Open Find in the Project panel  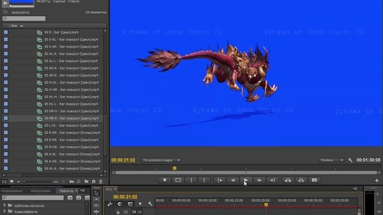pyautogui.click(x=78, y=182)
